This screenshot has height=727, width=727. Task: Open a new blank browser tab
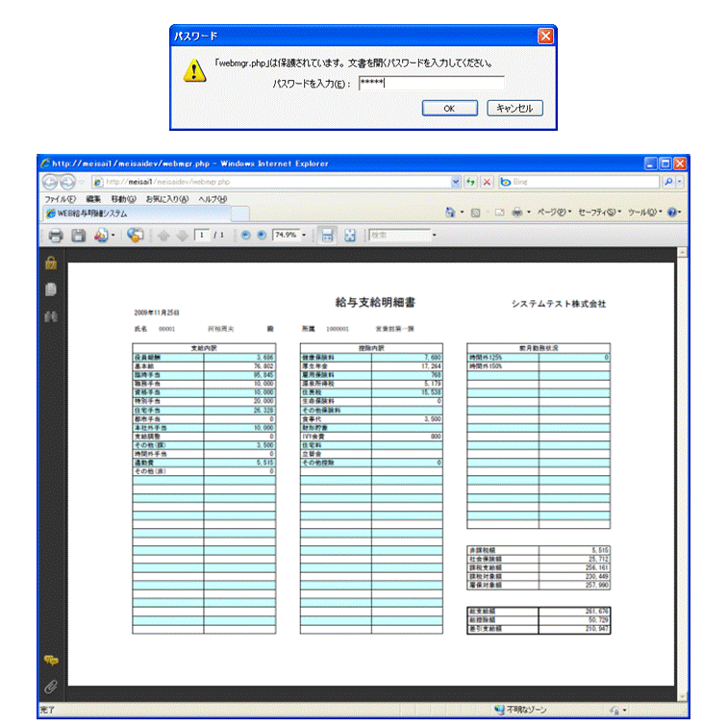click(x=240, y=213)
